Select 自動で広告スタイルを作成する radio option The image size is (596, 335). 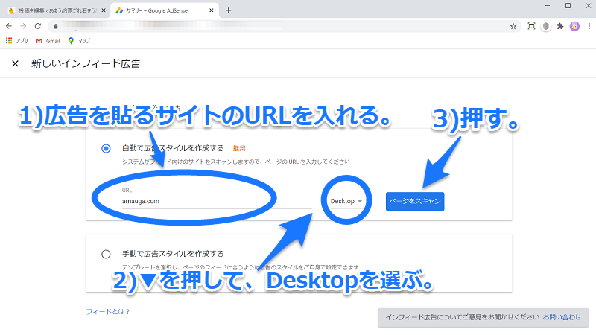(x=107, y=148)
